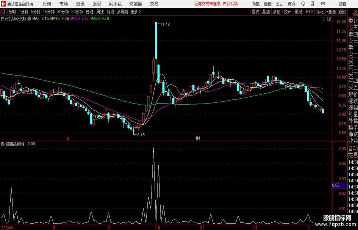Click the MA20: 9.57 value
The image size is (358, 230).
[x=79, y=19]
